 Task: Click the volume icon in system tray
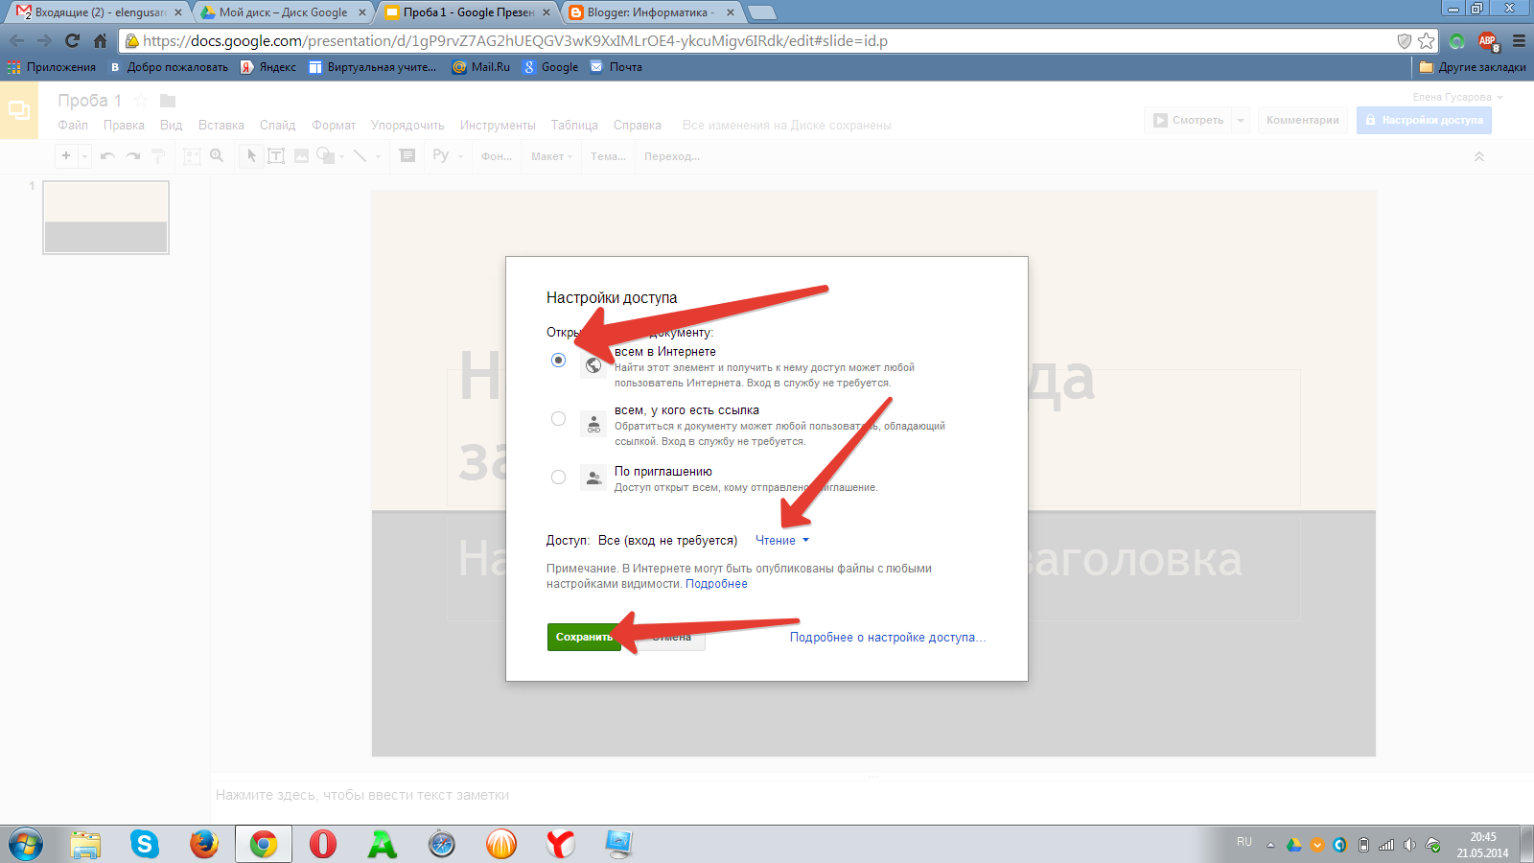pos(1409,845)
